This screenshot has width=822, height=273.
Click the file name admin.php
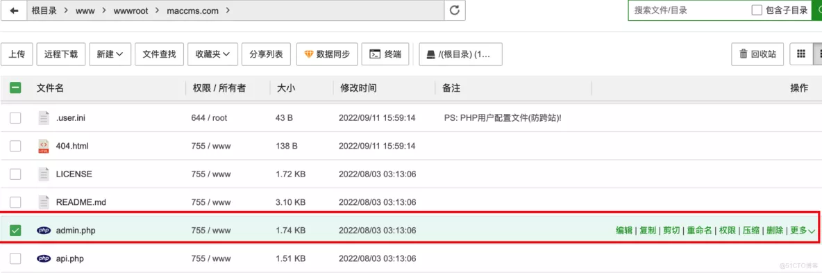click(x=76, y=230)
